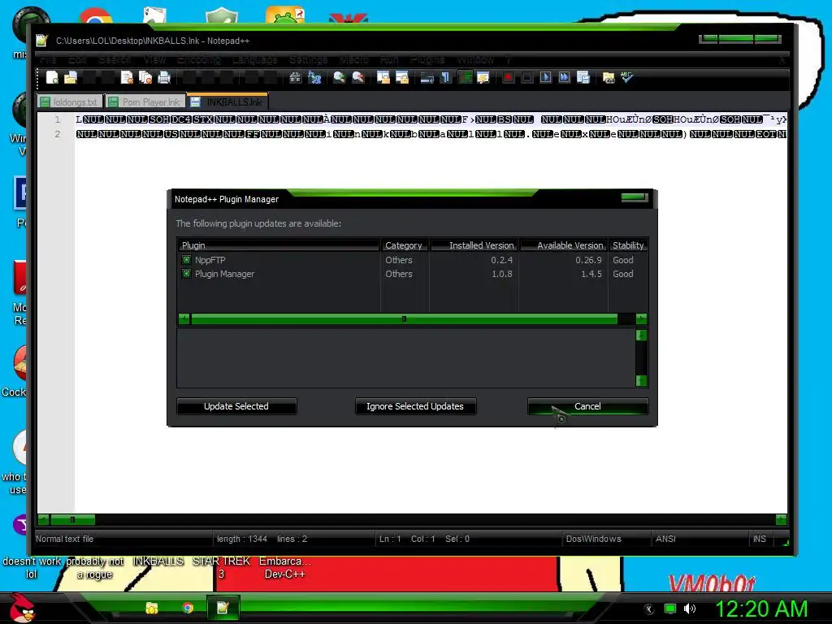
Task: Sort by the Plugin column header
Action: (x=279, y=245)
